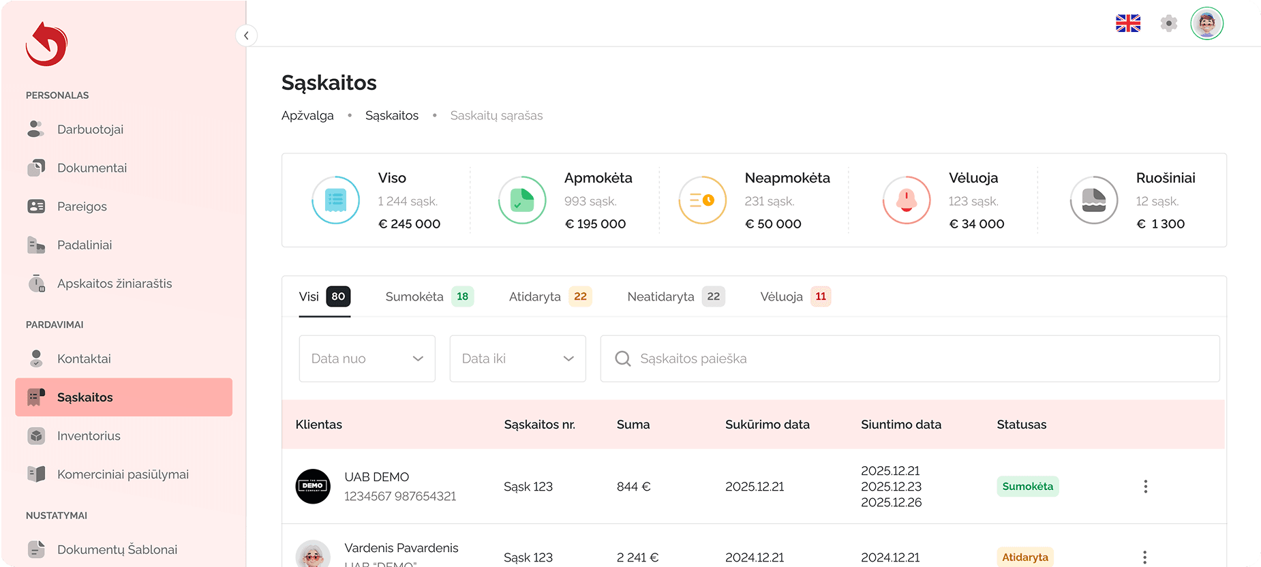Switch to the Vėluoja tab

pos(796,296)
